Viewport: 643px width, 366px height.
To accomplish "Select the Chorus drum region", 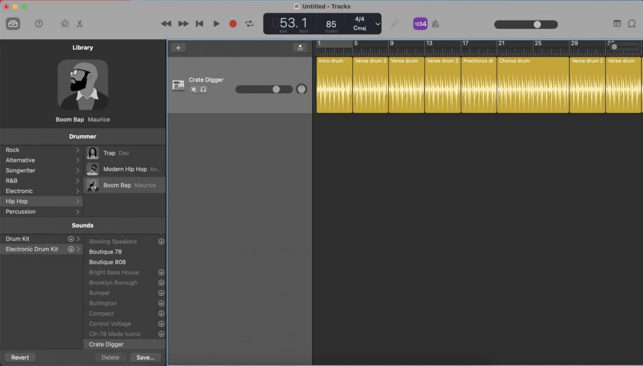I will 533,85.
